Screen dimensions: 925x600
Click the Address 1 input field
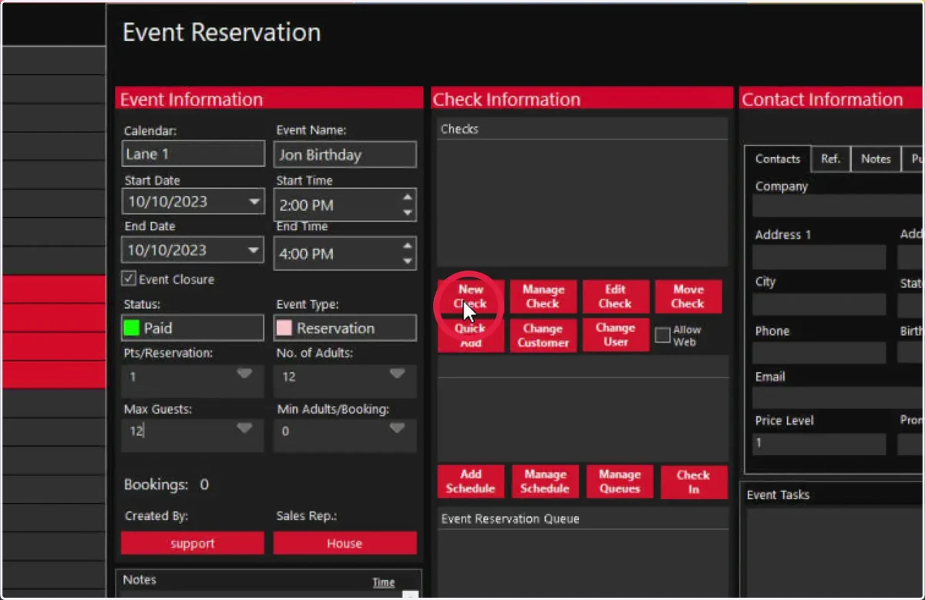coord(819,257)
